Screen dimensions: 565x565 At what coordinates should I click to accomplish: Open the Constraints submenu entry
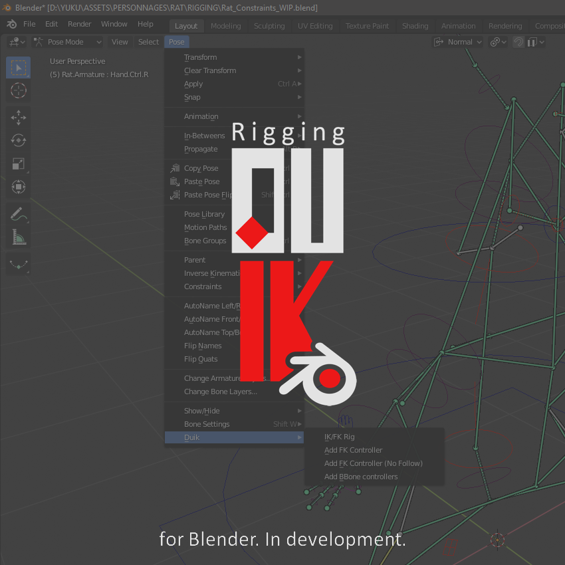(234, 286)
